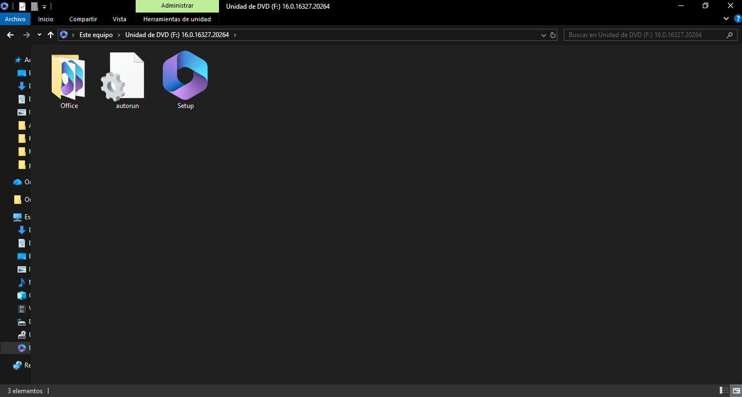Go back with the Back arrow

tap(10, 35)
